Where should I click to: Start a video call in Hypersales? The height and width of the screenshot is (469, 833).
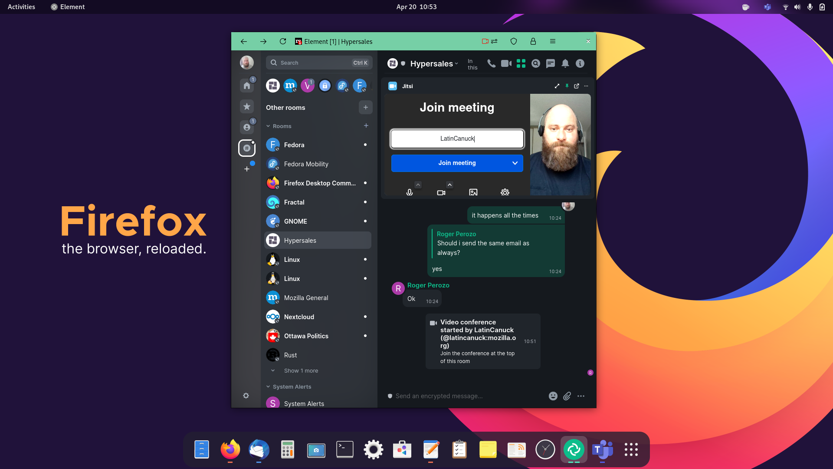pyautogui.click(x=506, y=63)
